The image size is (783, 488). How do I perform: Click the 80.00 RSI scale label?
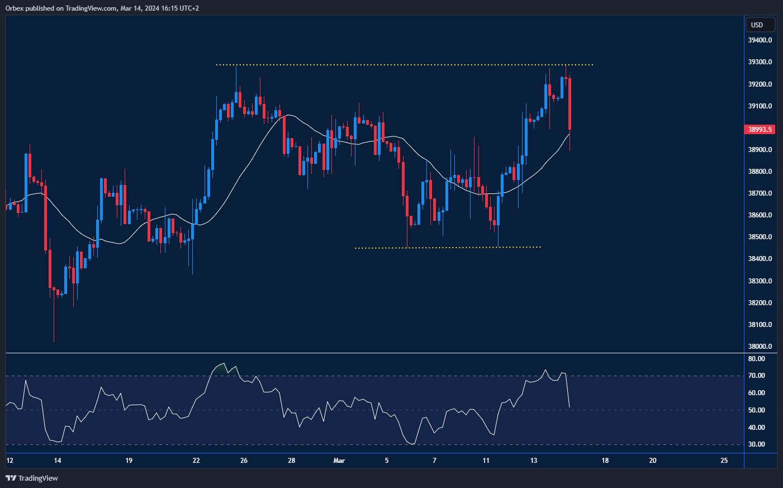point(756,359)
